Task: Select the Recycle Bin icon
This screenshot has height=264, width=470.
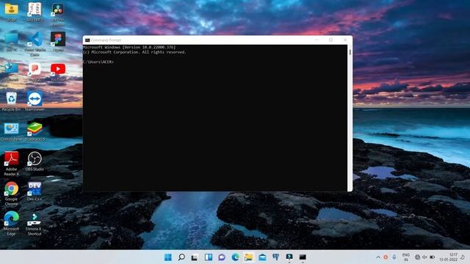Action: click(12, 101)
